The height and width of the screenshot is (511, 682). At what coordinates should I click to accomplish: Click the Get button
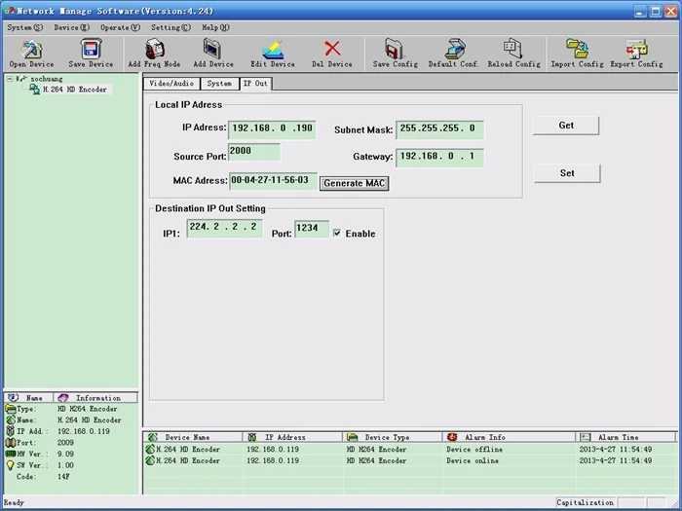pos(566,126)
